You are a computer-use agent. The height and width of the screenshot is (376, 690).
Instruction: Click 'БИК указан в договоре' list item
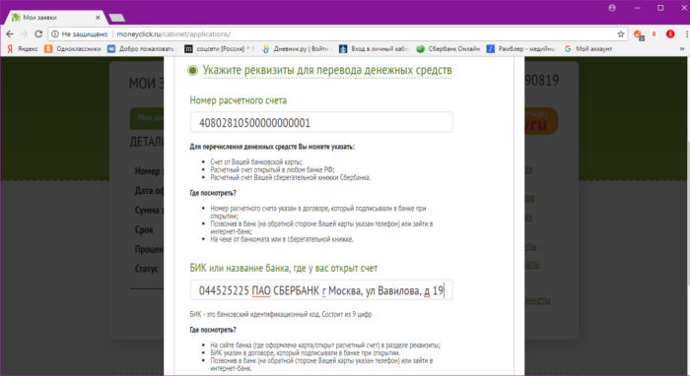tap(305, 352)
